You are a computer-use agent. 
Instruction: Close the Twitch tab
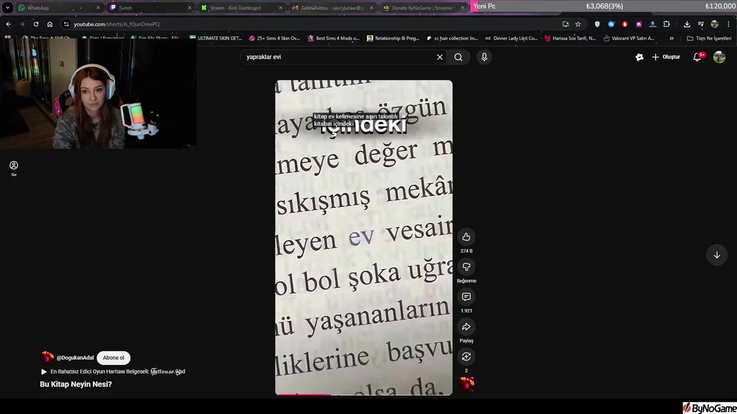pyautogui.click(x=189, y=8)
